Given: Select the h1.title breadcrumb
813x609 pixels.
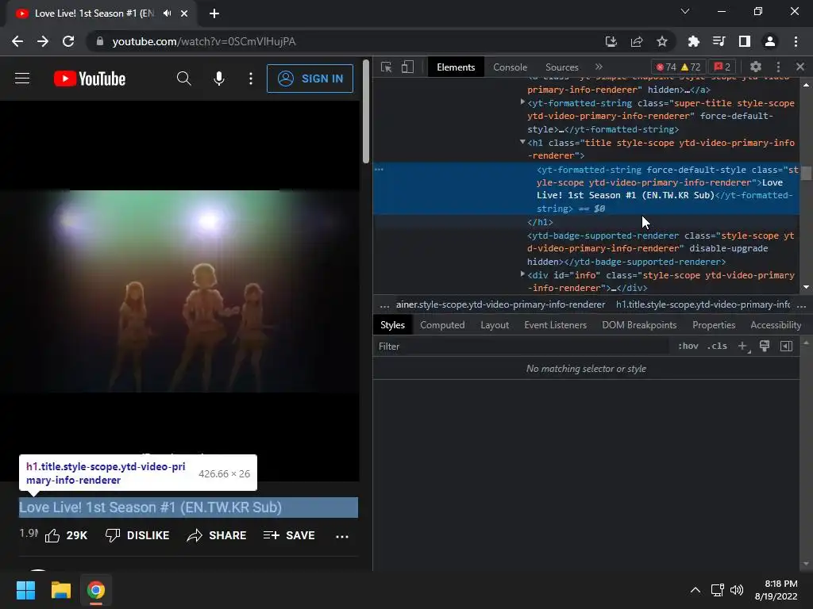Looking at the screenshot, I should [703, 304].
